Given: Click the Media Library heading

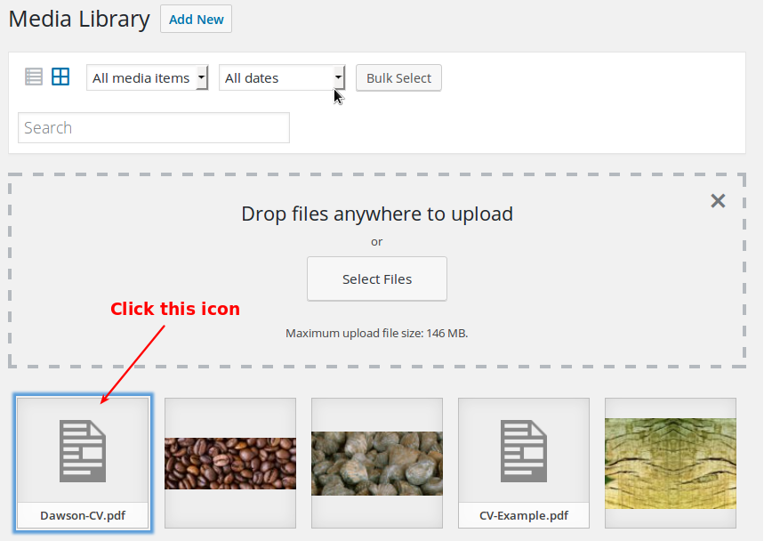Looking at the screenshot, I should point(79,20).
